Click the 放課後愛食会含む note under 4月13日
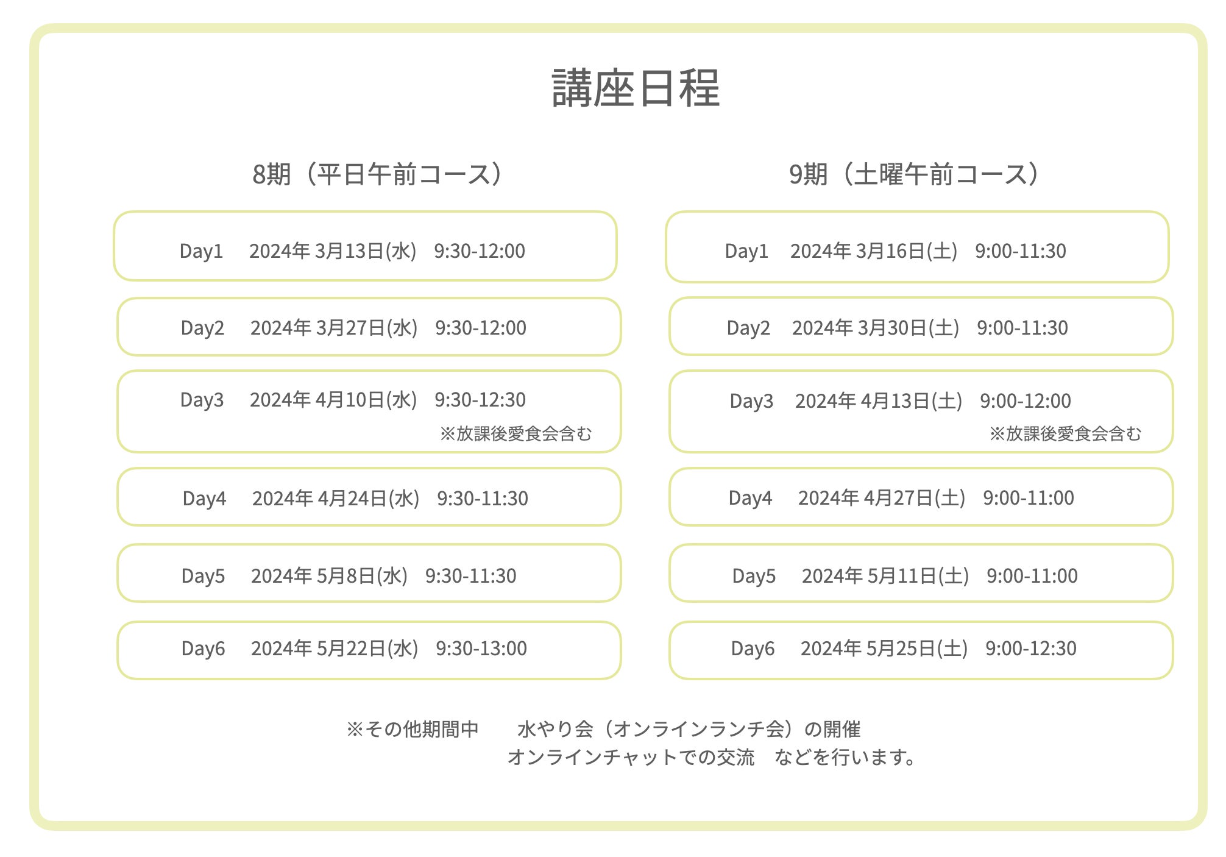 [x=1065, y=434]
